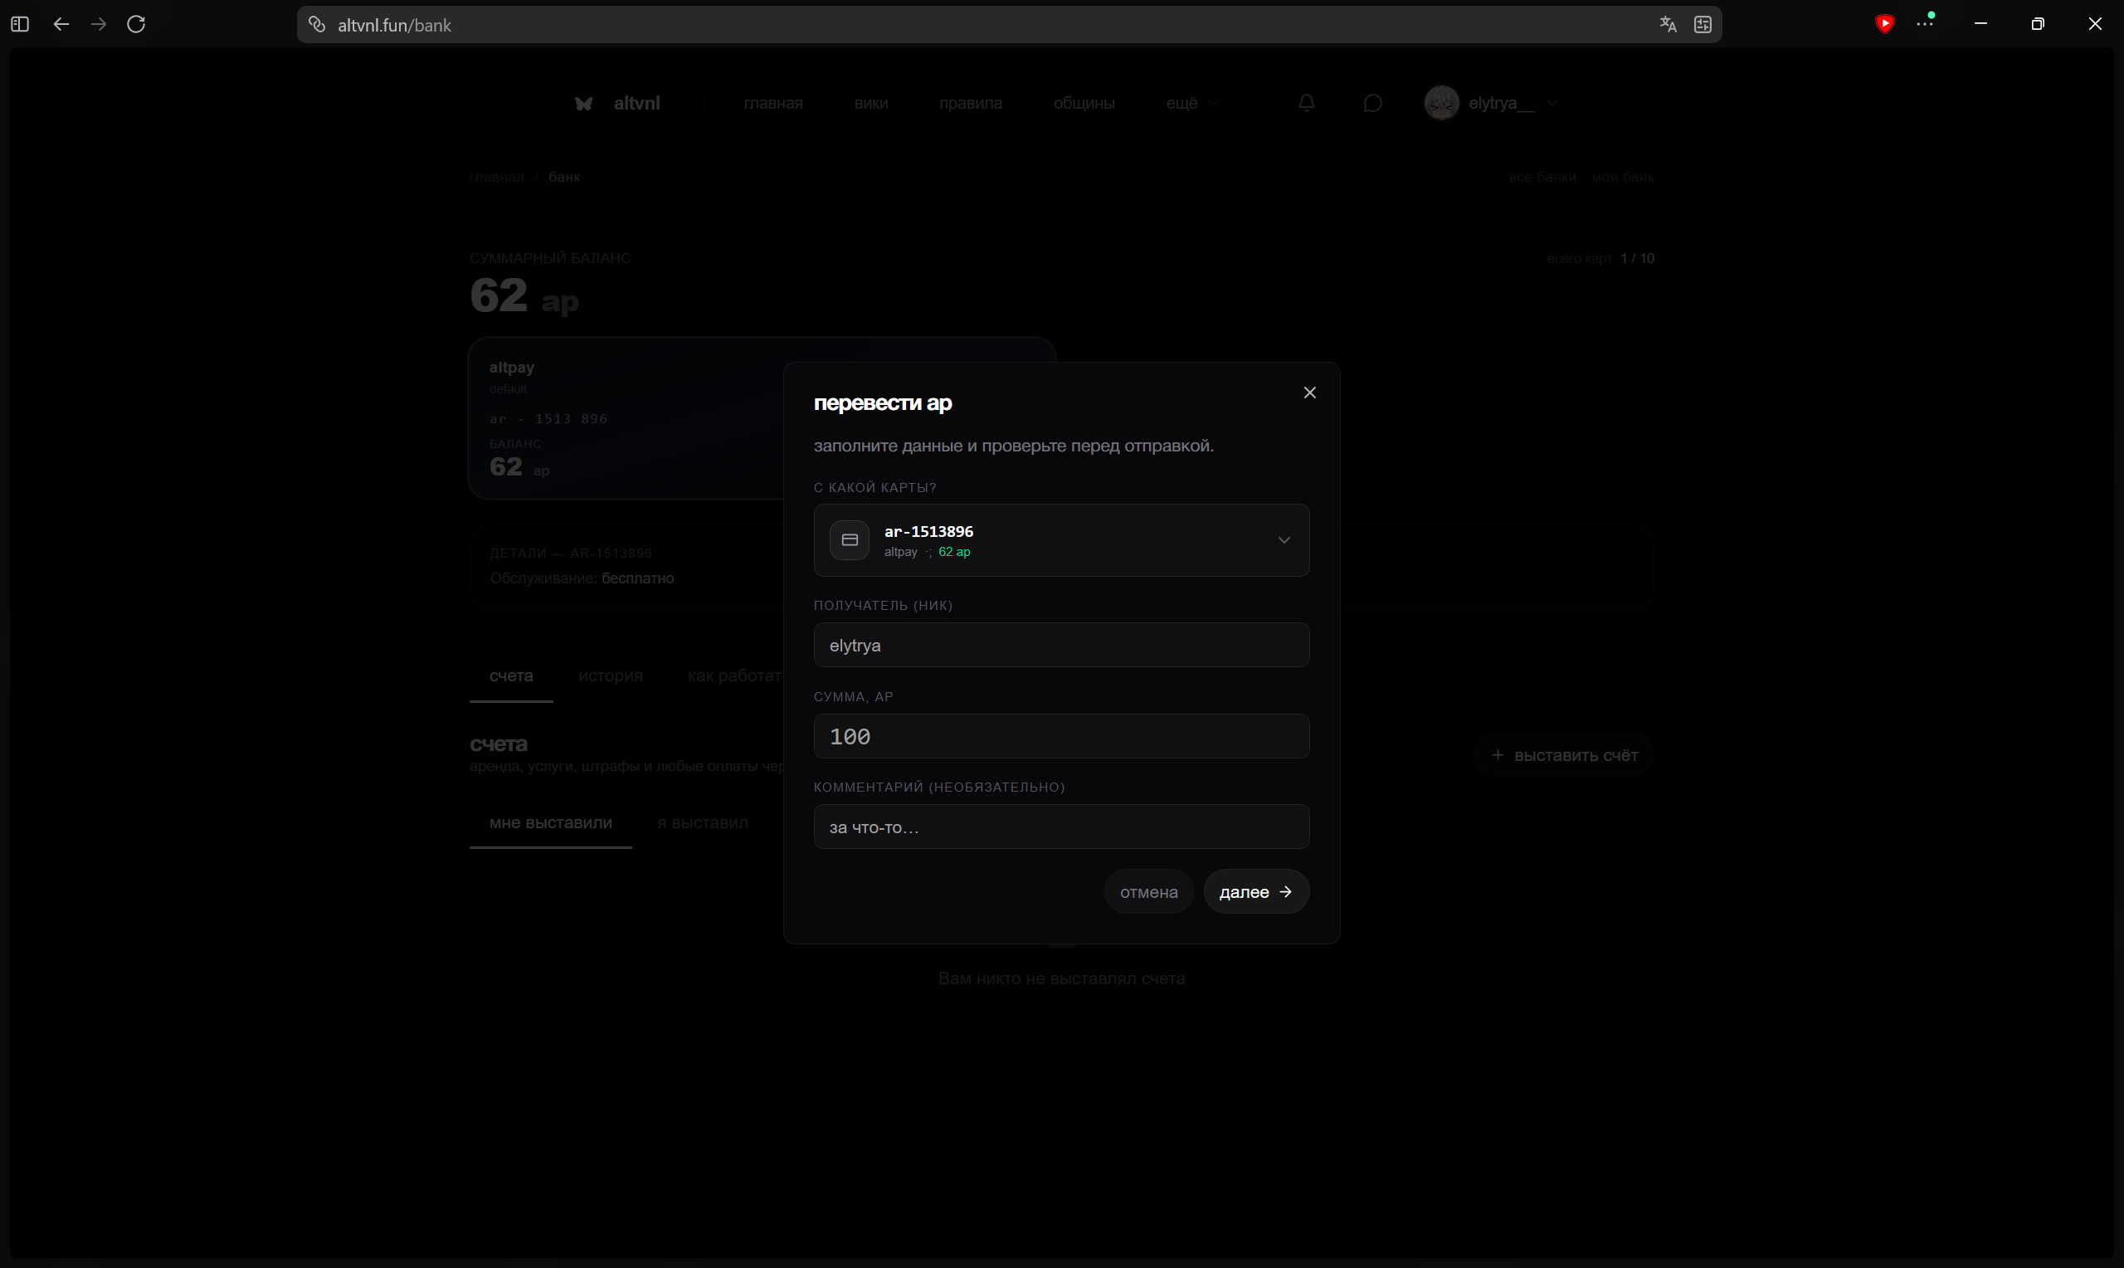The height and width of the screenshot is (1268, 2124).
Task: Open the chat messages icon
Action: coord(1371,103)
